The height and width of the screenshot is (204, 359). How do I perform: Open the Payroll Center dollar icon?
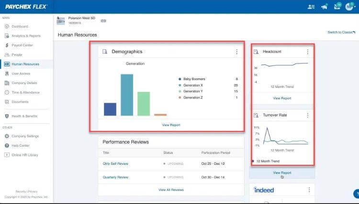pos(7,45)
